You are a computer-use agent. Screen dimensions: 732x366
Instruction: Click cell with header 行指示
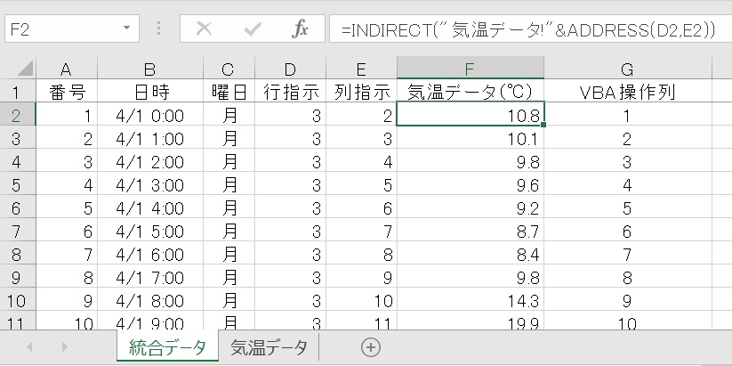tap(290, 92)
